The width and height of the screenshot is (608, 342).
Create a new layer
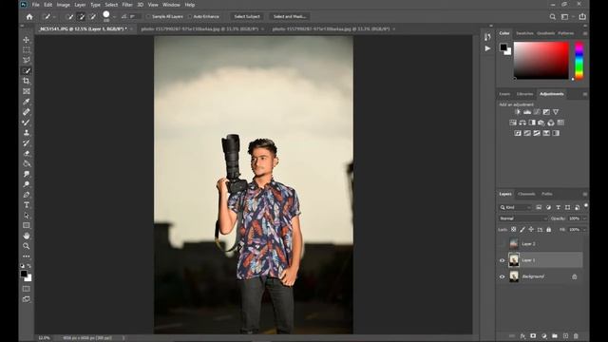coord(565,335)
